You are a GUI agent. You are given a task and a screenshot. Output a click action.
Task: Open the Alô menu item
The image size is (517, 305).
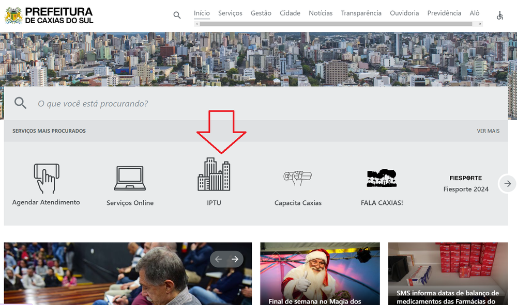tap(475, 13)
